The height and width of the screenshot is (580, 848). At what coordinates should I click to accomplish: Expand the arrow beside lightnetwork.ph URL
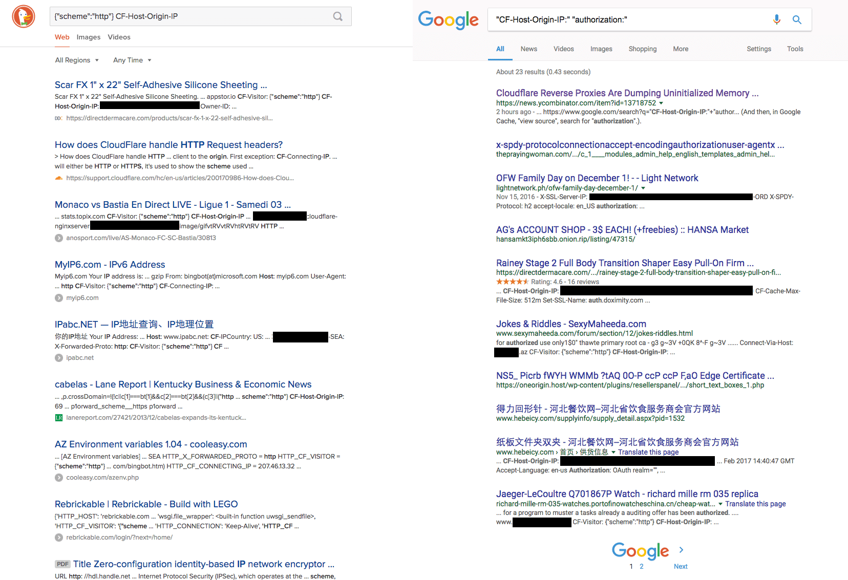tap(643, 188)
